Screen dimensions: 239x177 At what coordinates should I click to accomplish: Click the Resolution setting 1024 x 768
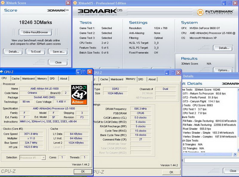[x=161, y=28]
